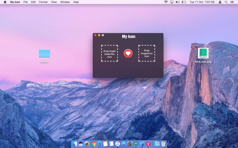Viewport: 238px width, 148px height.
Task: Minimize the My Icon window
Action: click(99, 35)
